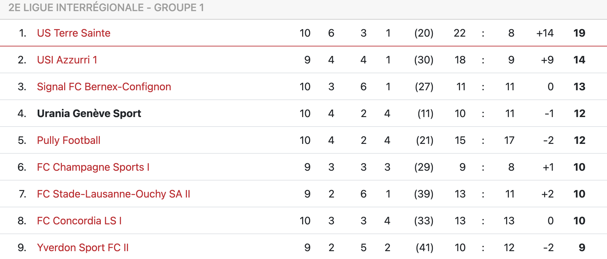Screen dimensions: 607x259
Task: Open the US Terre Sainte team link
Action: pyautogui.click(x=74, y=33)
